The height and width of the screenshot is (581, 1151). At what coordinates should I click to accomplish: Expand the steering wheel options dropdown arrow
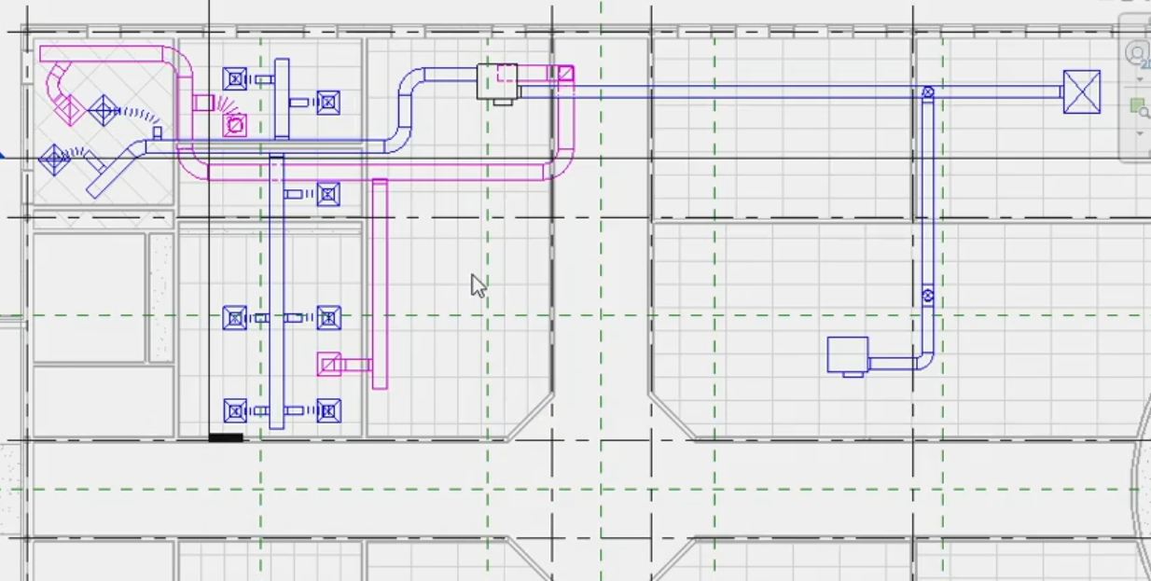tap(1140, 78)
